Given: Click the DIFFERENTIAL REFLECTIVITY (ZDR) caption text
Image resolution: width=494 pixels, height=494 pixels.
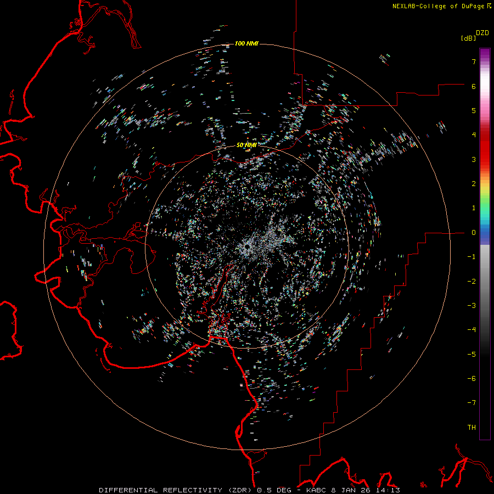Looking at the screenshot, I should (176, 490).
